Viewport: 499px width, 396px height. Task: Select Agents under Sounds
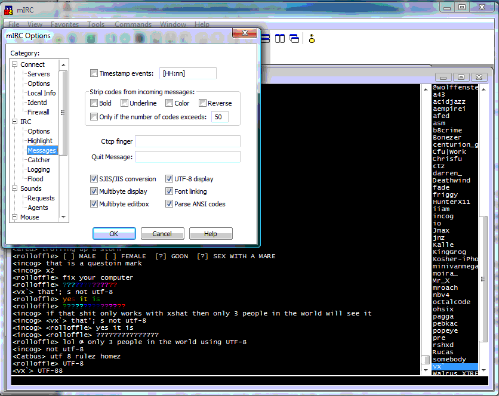point(38,208)
